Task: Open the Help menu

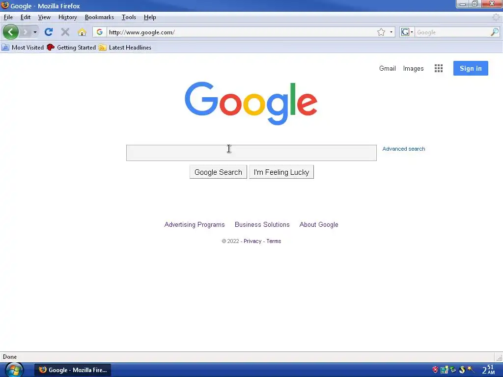Action: coord(150,17)
